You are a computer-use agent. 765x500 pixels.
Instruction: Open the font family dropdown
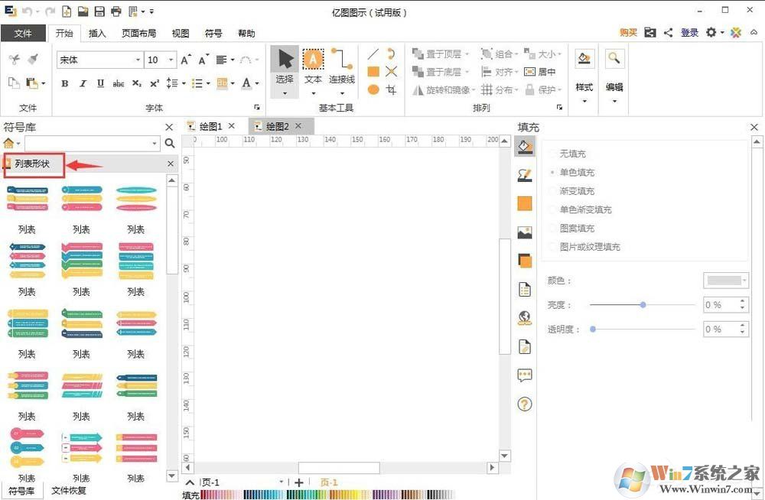coord(138,59)
